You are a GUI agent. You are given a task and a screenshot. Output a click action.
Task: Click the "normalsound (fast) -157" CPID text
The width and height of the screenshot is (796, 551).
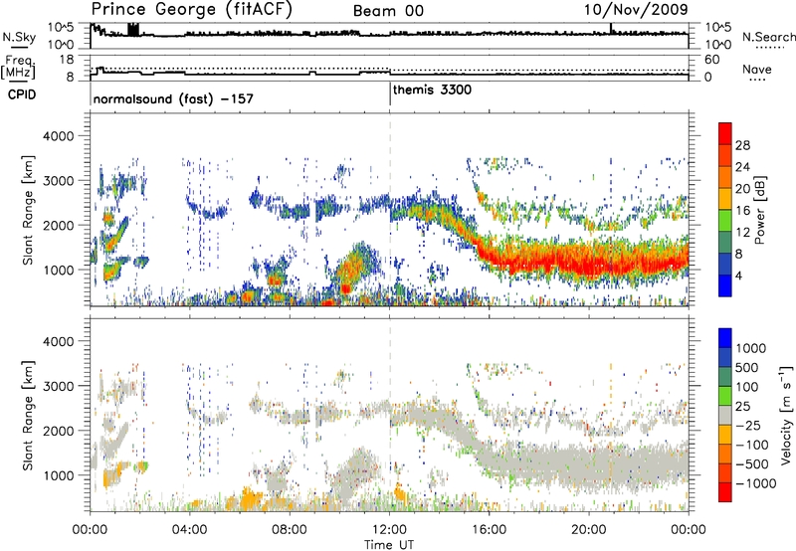173,98
